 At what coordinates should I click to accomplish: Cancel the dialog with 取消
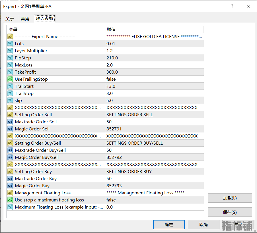coord(203,225)
